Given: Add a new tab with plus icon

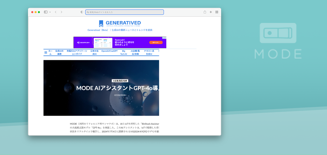Looking at the screenshot, I should coord(211,12).
